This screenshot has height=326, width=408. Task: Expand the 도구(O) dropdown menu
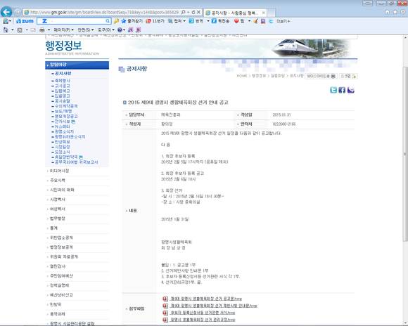pos(106,30)
